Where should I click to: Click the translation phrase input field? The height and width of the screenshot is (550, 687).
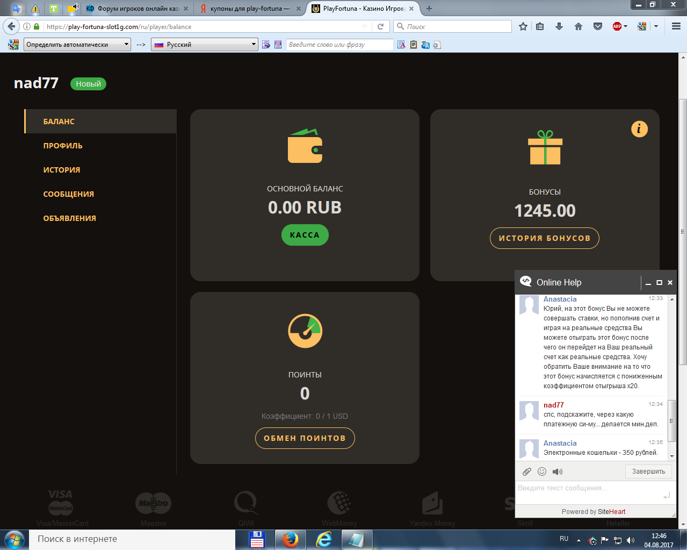click(x=339, y=45)
